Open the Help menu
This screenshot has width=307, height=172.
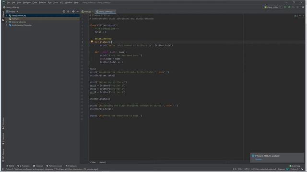click(x=76, y=3)
